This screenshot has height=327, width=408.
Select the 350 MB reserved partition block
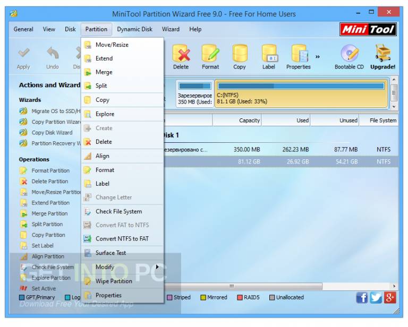(194, 93)
